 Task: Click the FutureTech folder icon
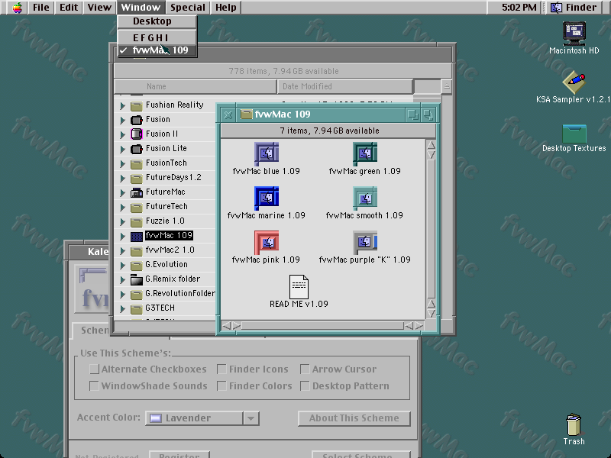tap(137, 207)
